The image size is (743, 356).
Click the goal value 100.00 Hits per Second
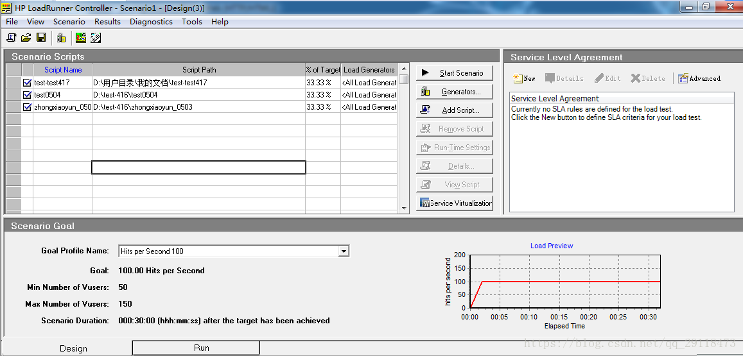161,271
